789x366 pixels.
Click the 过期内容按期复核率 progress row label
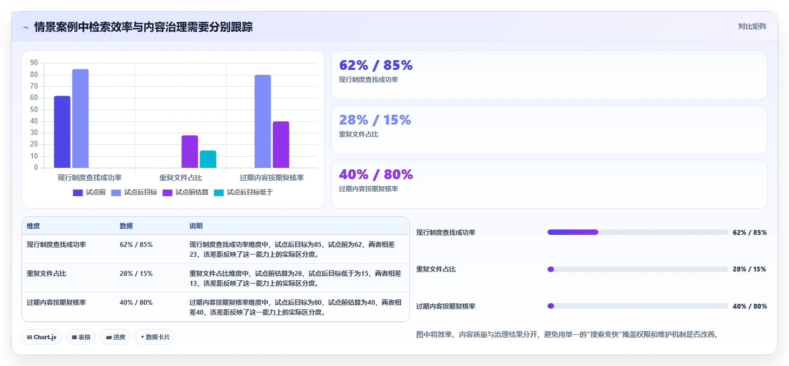[446, 306]
